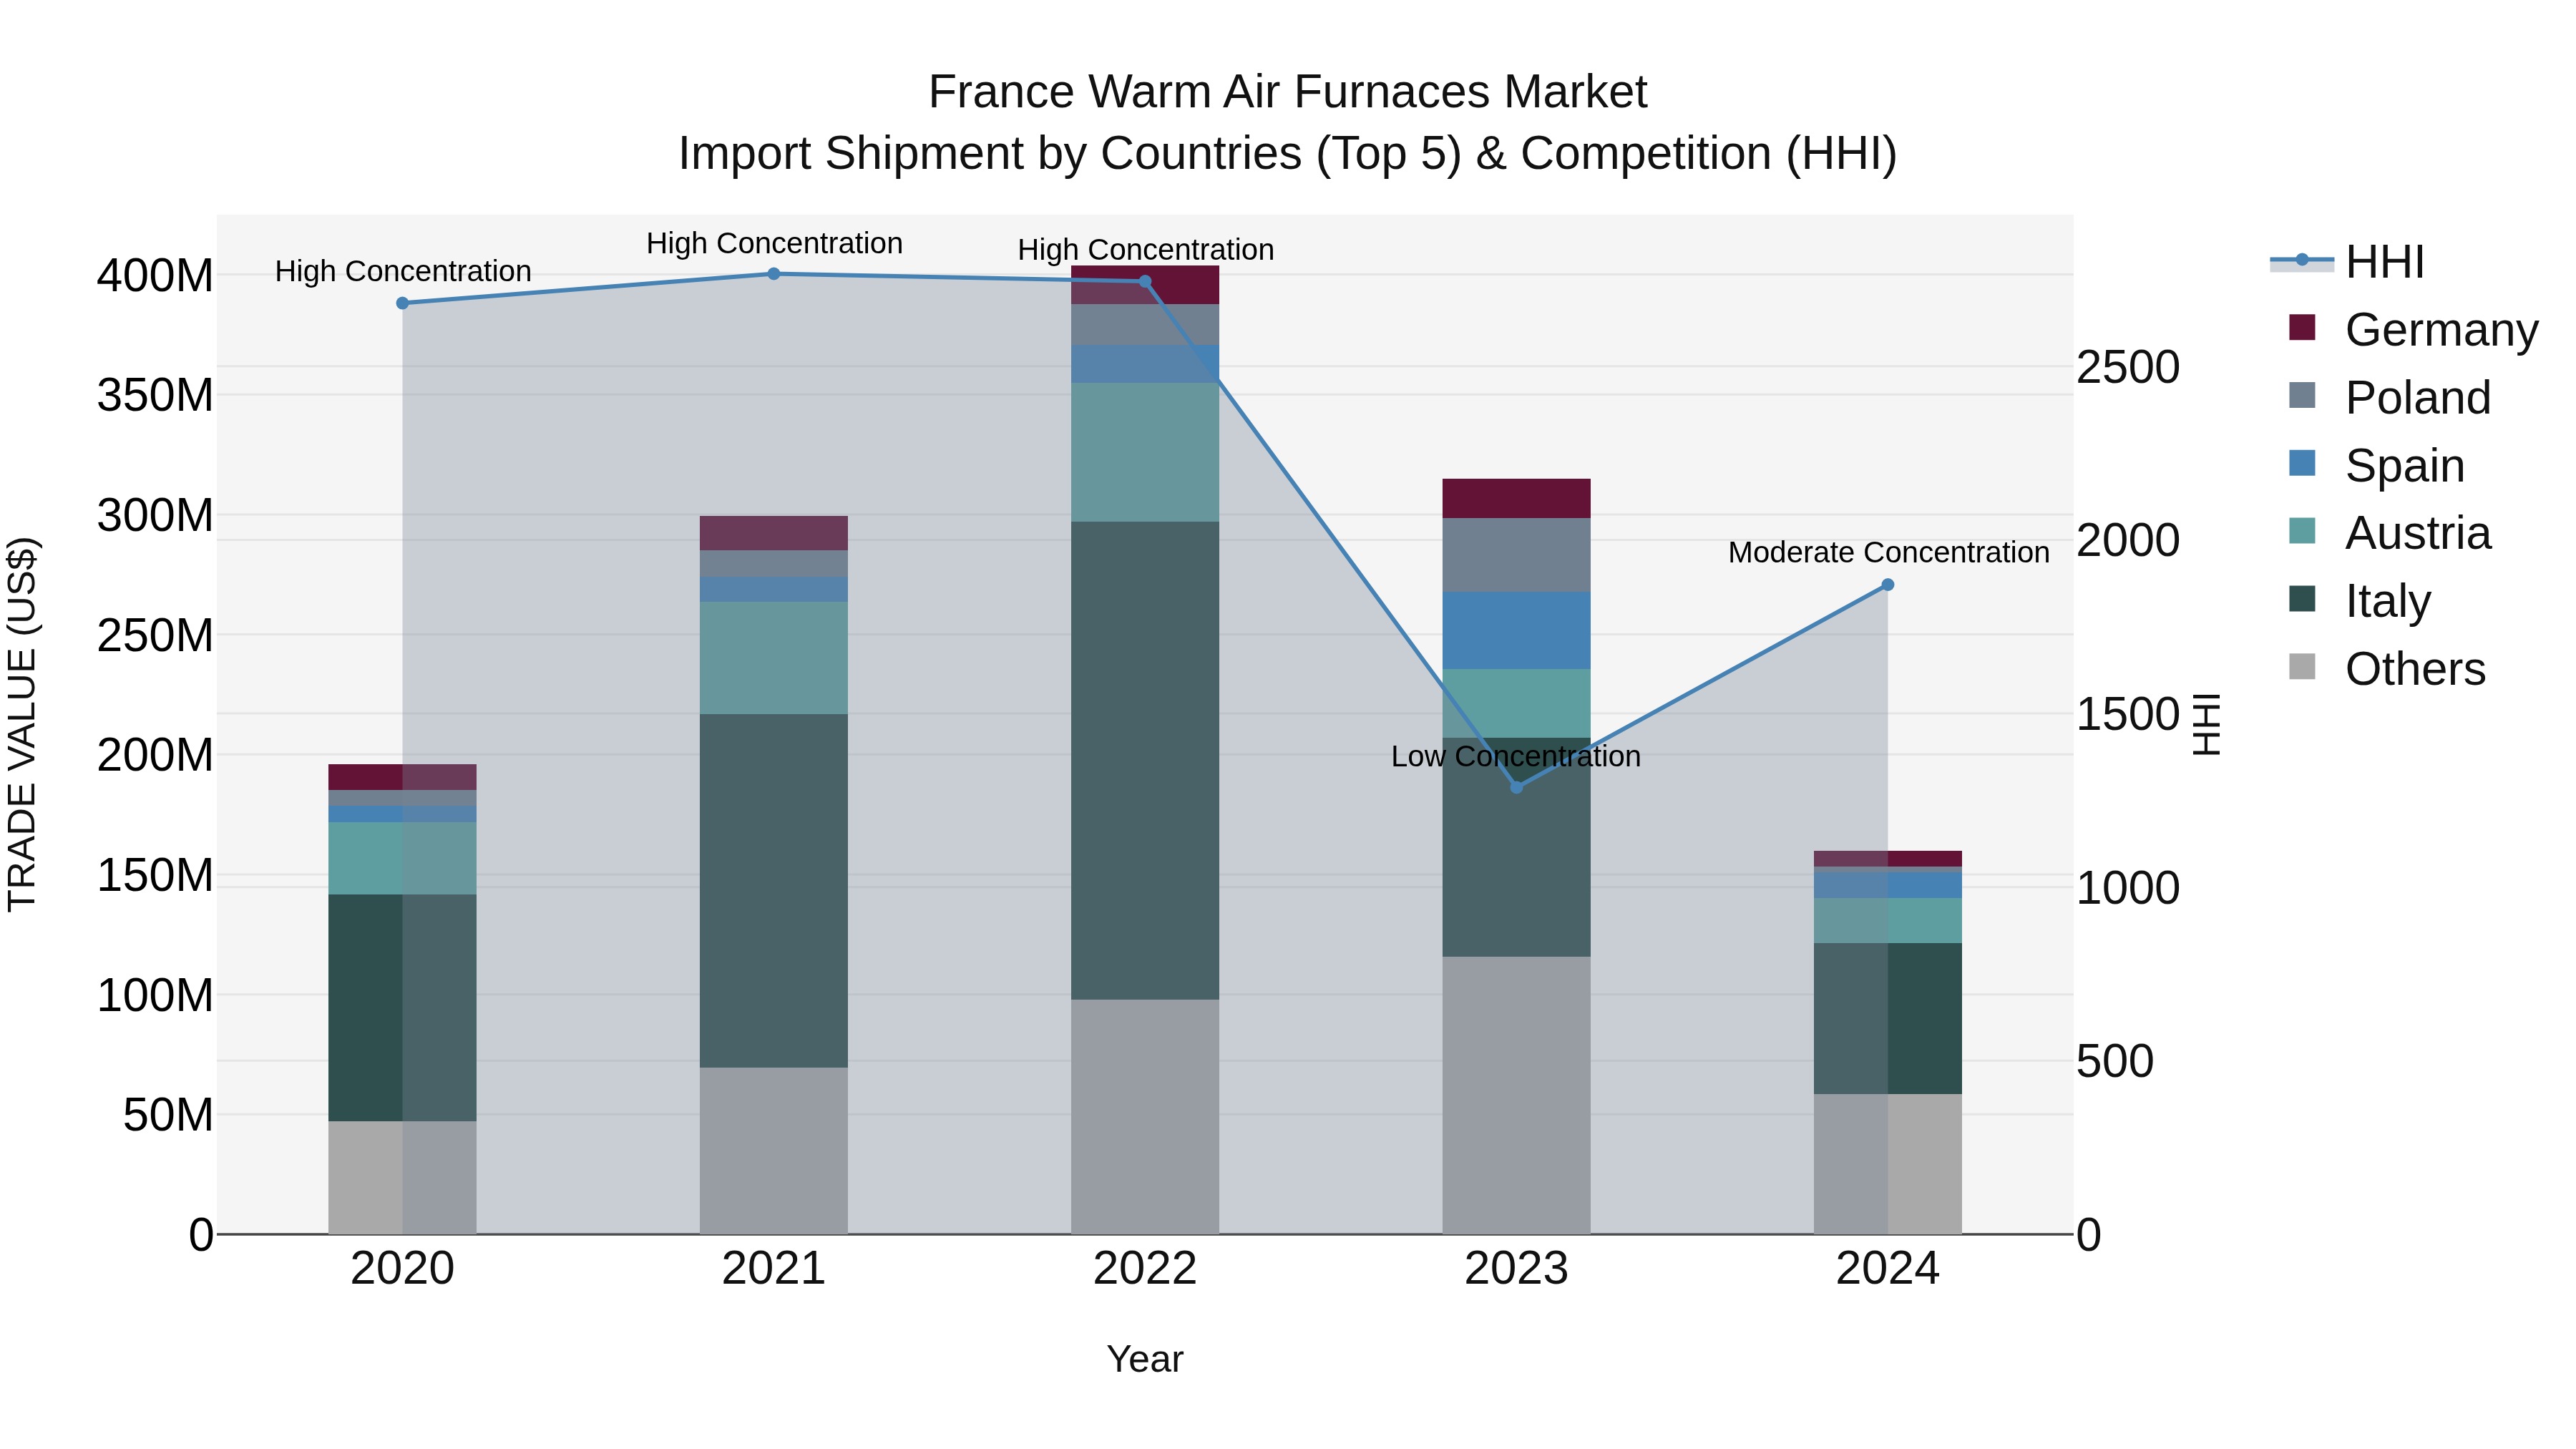The width and height of the screenshot is (2576, 1449).
Task: Click the 2021 x-axis label
Action: pos(774,1269)
